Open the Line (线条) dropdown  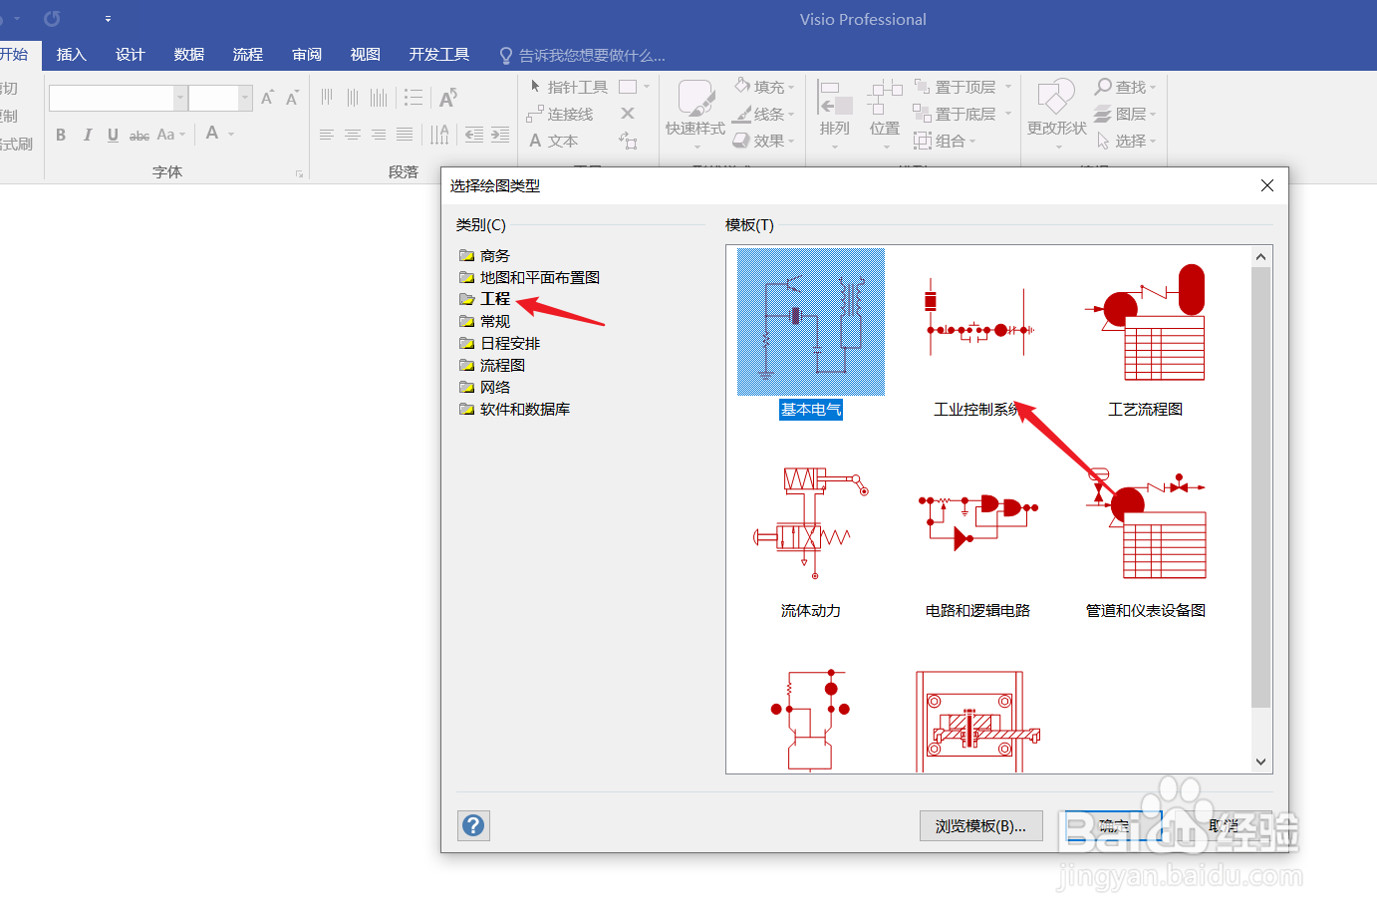pyautogui.click(x=764, y=115)
